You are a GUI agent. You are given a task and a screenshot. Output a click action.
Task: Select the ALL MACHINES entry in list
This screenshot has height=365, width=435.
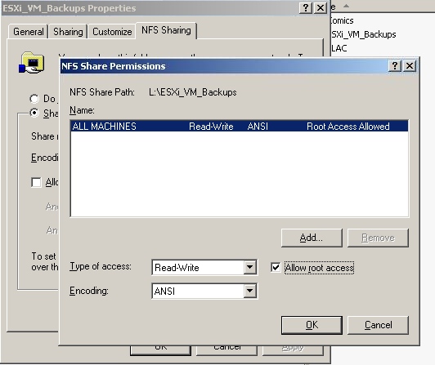pos(239,127)
